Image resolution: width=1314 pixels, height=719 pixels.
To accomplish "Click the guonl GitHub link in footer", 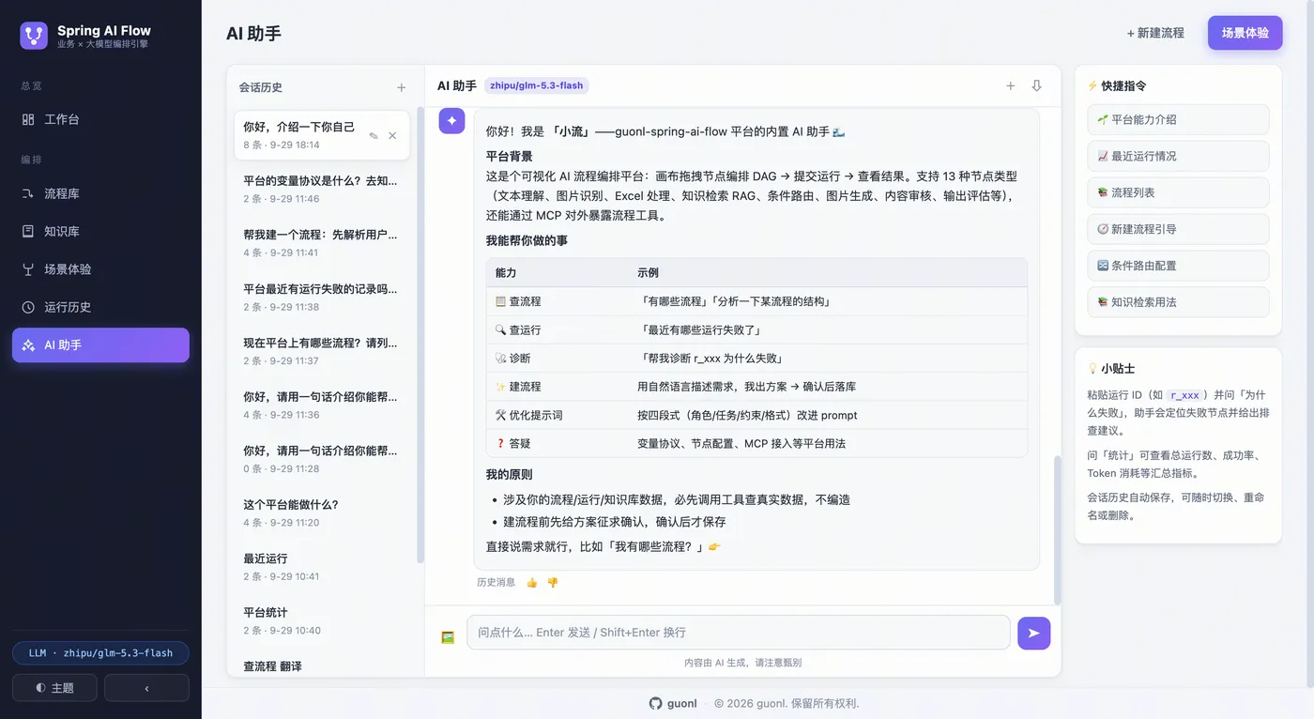I will [x=673, y=703].
